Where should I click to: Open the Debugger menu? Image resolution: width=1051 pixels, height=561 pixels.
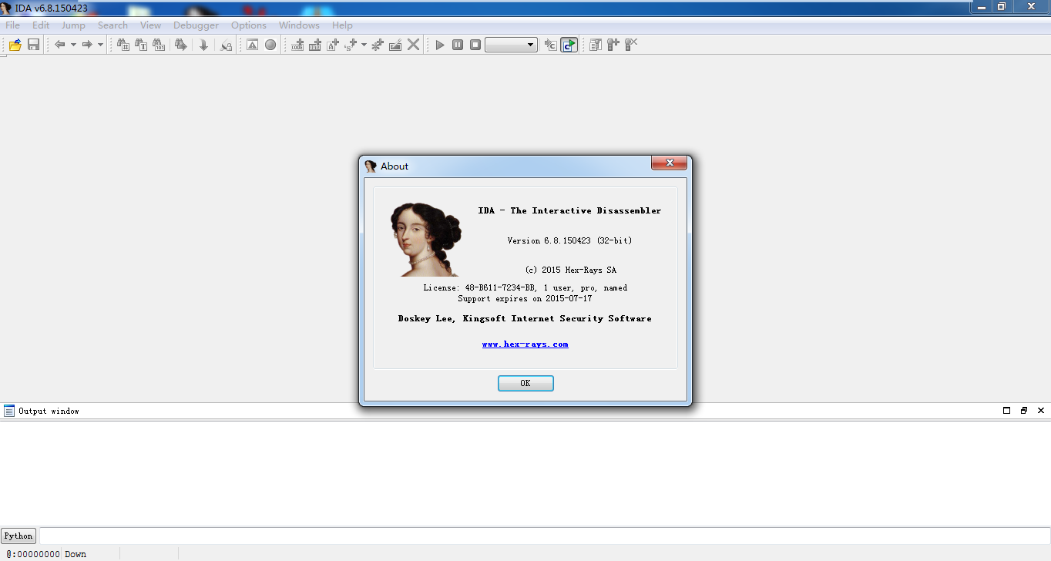[x=196, y=25]
